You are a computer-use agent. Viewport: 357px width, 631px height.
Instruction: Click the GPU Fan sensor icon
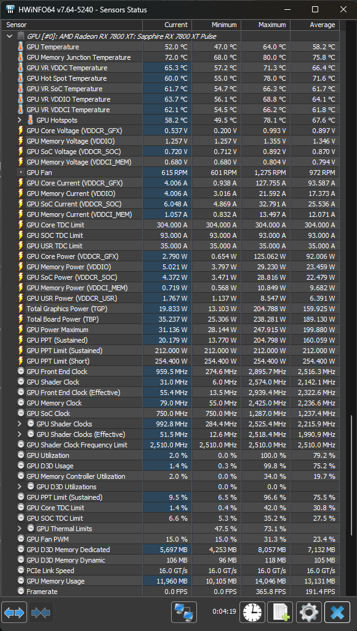(x=21, y=173)
